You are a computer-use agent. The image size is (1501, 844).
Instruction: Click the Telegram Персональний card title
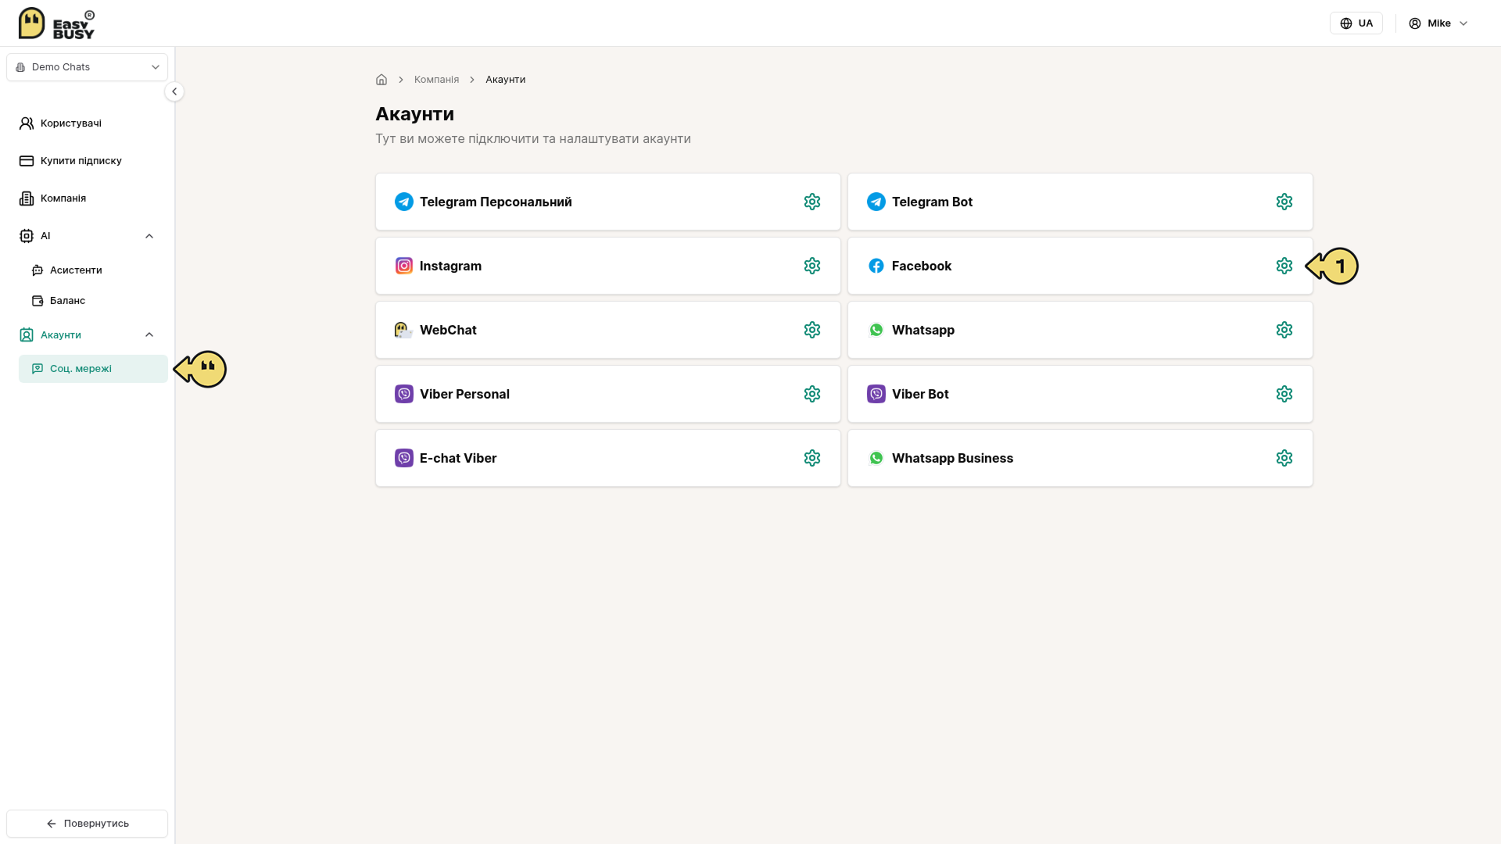[496, 202]
